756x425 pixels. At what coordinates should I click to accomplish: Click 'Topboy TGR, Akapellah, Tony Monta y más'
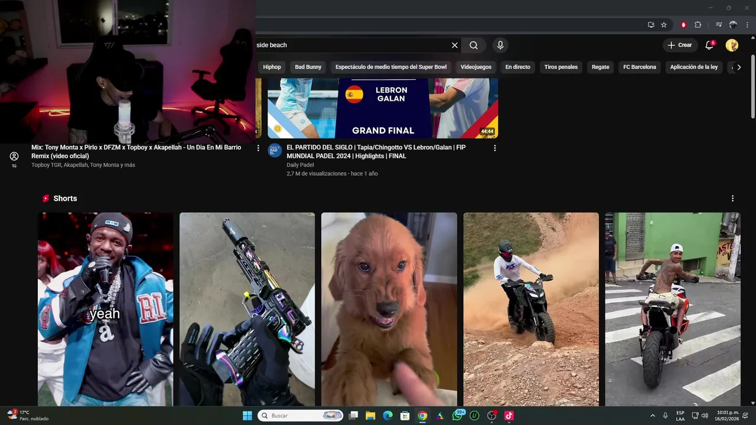(x=83, y=165)
